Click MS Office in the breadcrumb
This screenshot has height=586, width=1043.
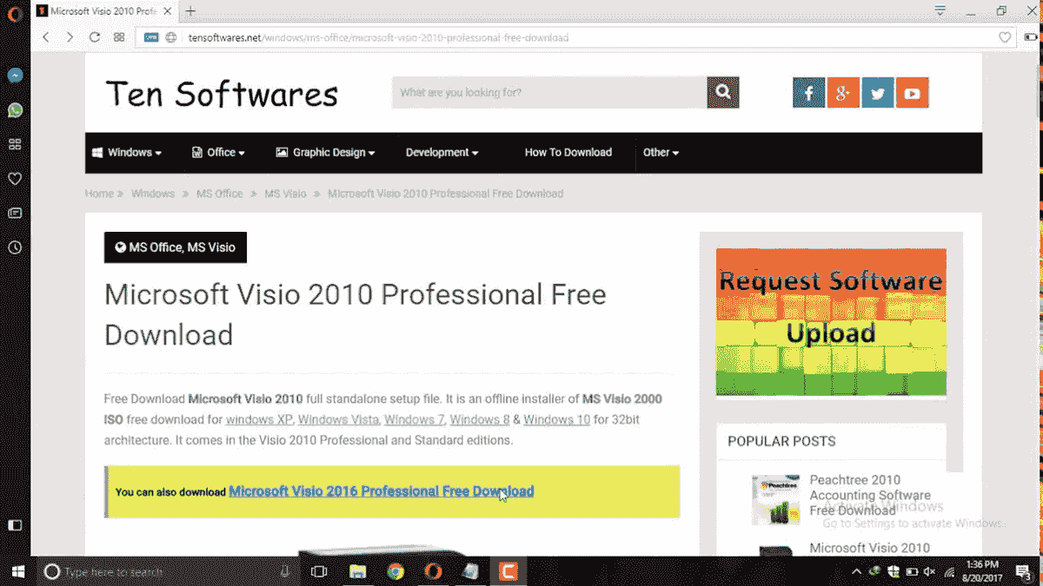click(x=220, y=194)
